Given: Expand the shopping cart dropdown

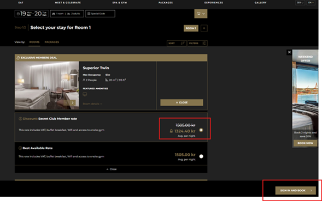Looking at the screenshot, I should 201,14.
